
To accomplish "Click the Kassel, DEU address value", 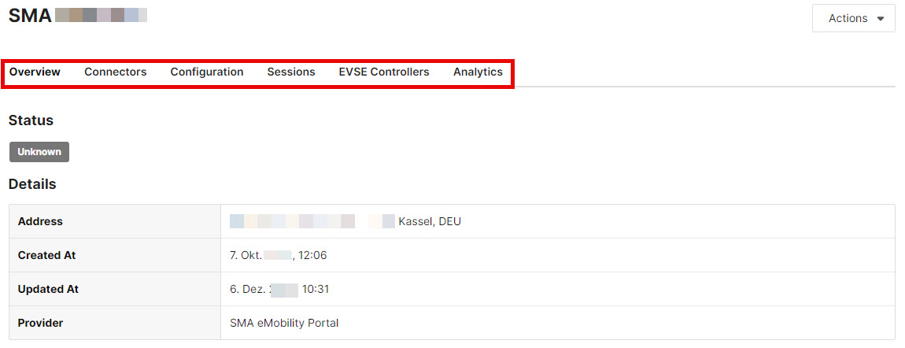I will pyautogui.click(x=430, y=222).
